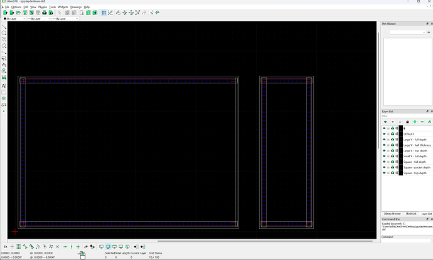Open the Plugins menu
The width and height of the screenshot is (433, 260).
[43, 7]
